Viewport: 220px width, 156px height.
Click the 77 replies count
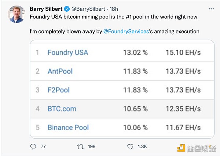click(x=43, y=147)
